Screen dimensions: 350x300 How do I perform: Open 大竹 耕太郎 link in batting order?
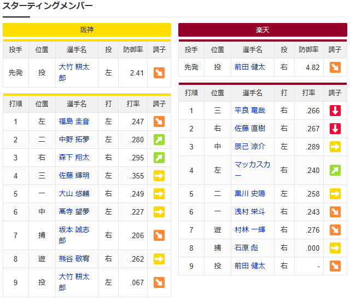pyautogui.click(x=74, y=282)
